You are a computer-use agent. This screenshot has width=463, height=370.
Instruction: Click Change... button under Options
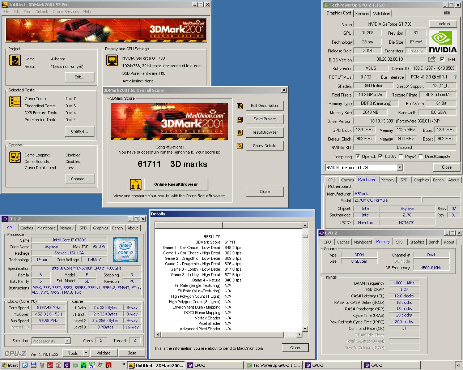(x=80, y=179)
